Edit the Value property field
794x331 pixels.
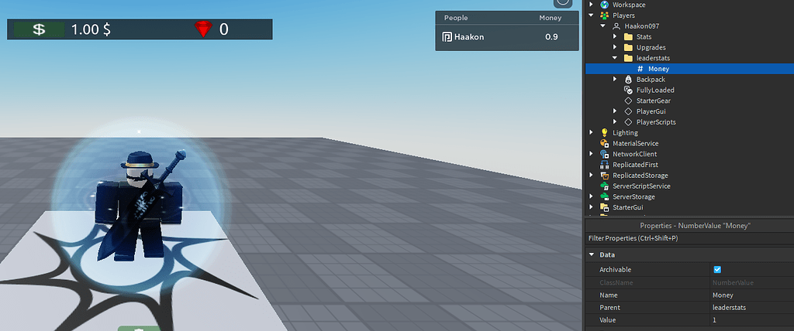[x=751, y=320]
